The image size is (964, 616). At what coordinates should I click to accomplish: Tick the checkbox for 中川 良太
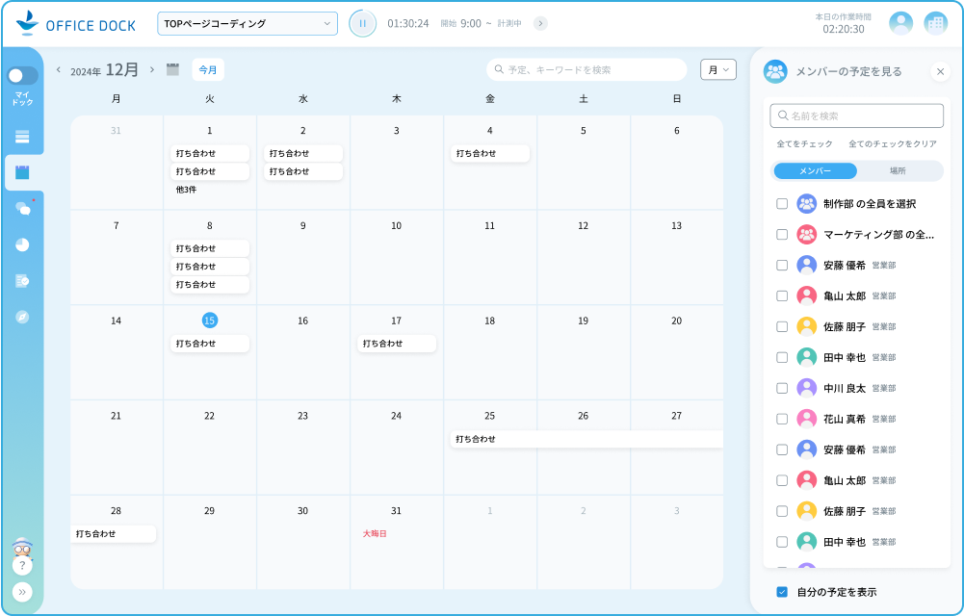782,388
